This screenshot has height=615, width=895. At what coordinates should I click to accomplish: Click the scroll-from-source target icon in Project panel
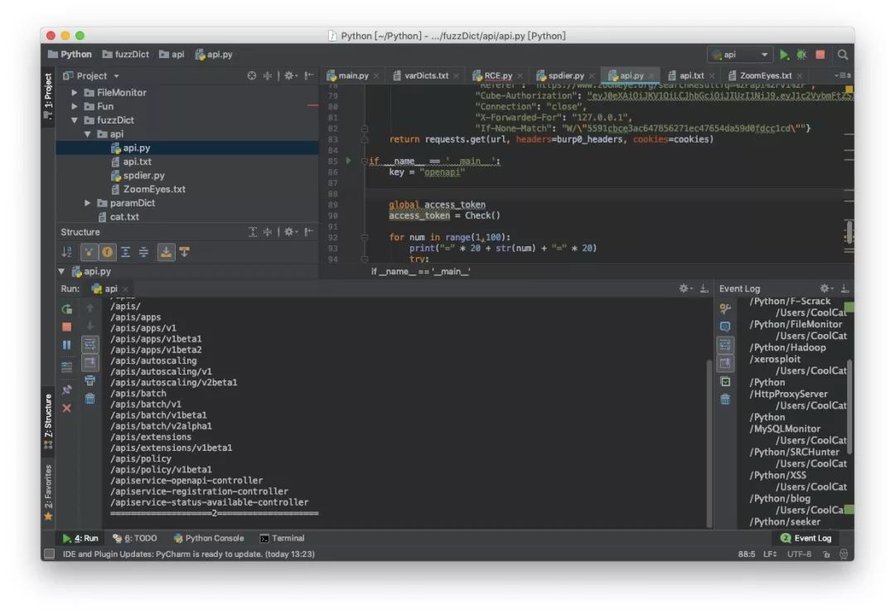[252, 75]
